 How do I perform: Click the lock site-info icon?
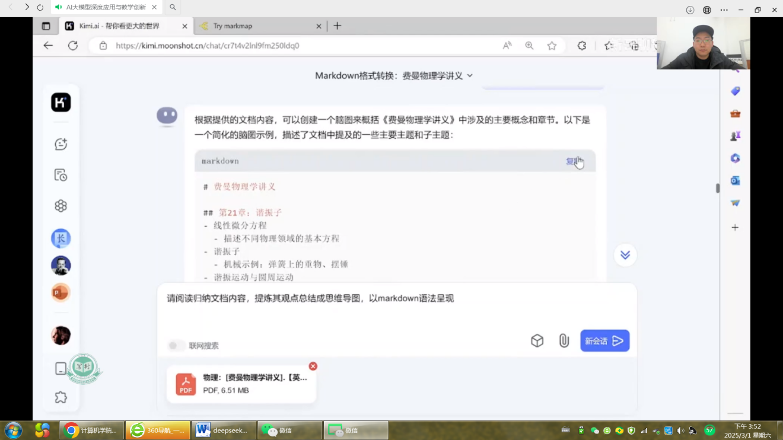pos(103,46)
